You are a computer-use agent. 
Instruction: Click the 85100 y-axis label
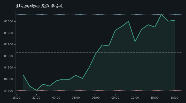pyautogui.click(x=9, y=45)
